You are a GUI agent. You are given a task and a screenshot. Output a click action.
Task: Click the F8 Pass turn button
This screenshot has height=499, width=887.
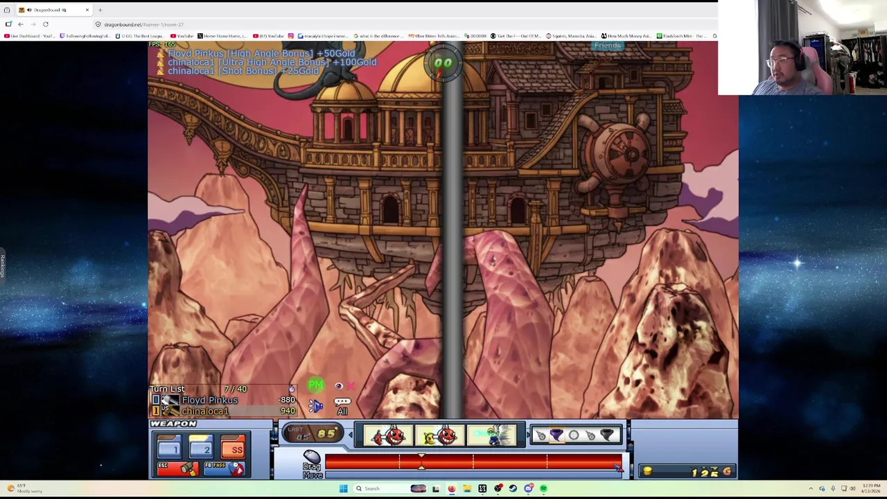(x=225, y=469)
